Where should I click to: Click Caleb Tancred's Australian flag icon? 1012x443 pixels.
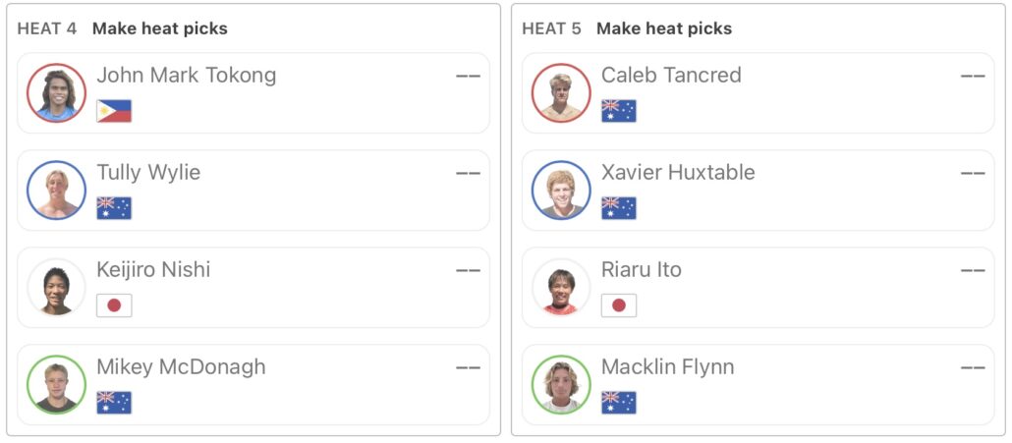pos(619,111)
